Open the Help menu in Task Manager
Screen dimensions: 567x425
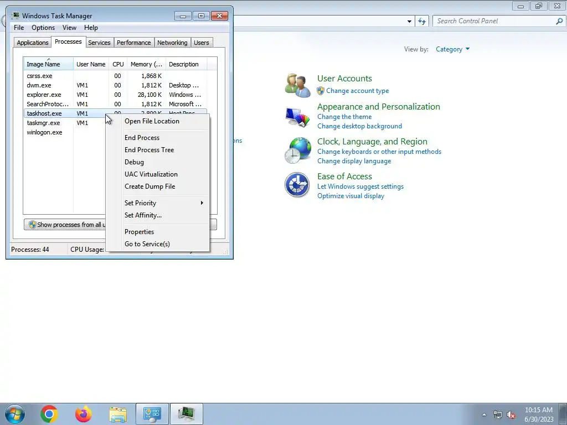pos(91,28)
